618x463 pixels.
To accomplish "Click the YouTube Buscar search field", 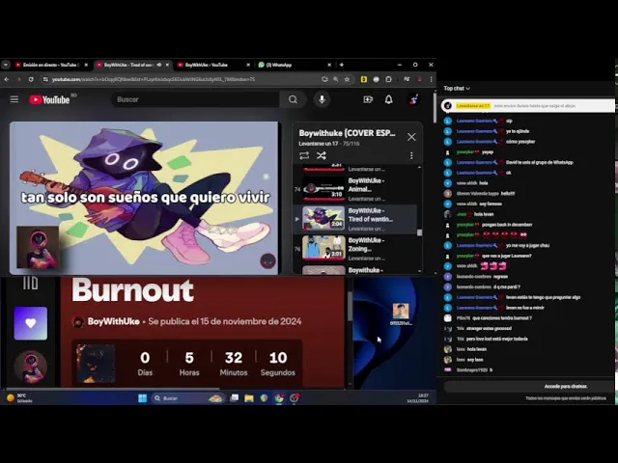I will (x=196, y=99).
